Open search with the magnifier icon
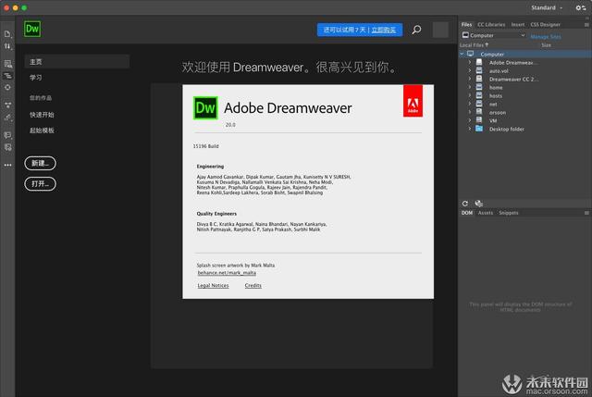This screenshot has width=592, height=397. [x=416, y=30]
